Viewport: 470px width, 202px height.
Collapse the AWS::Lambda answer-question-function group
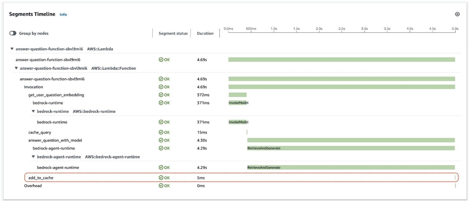tap(12, 49)
